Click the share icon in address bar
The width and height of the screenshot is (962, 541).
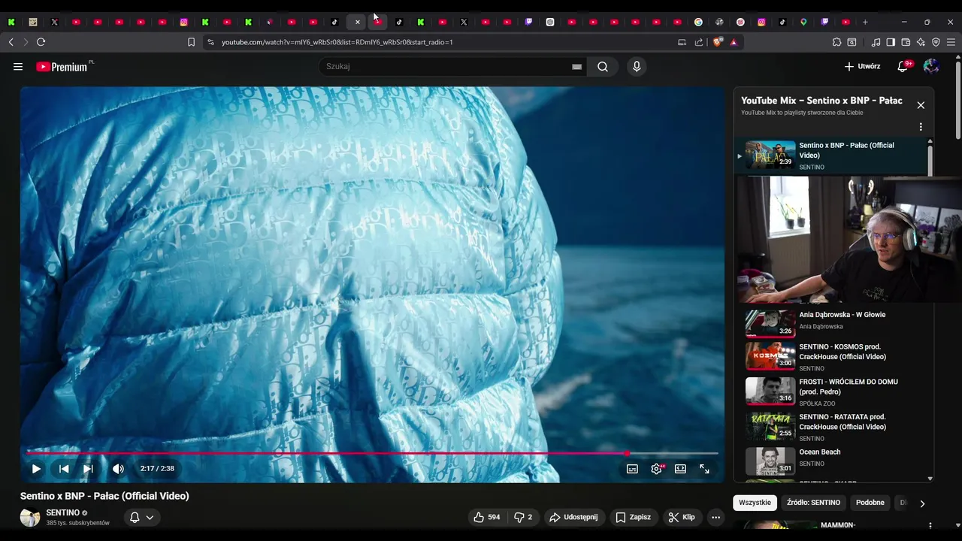[x=699, y=42]
